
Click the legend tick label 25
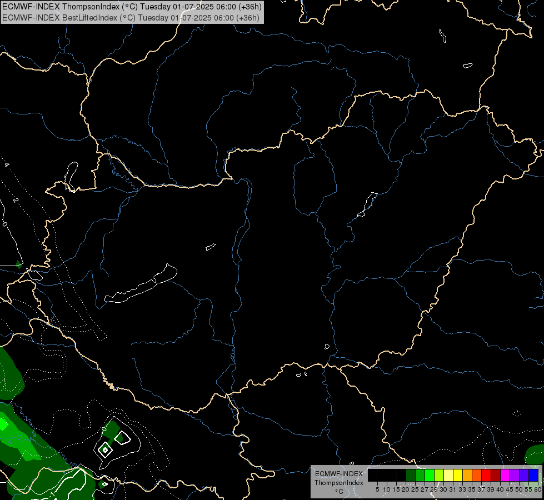click(x=415, y=489)
